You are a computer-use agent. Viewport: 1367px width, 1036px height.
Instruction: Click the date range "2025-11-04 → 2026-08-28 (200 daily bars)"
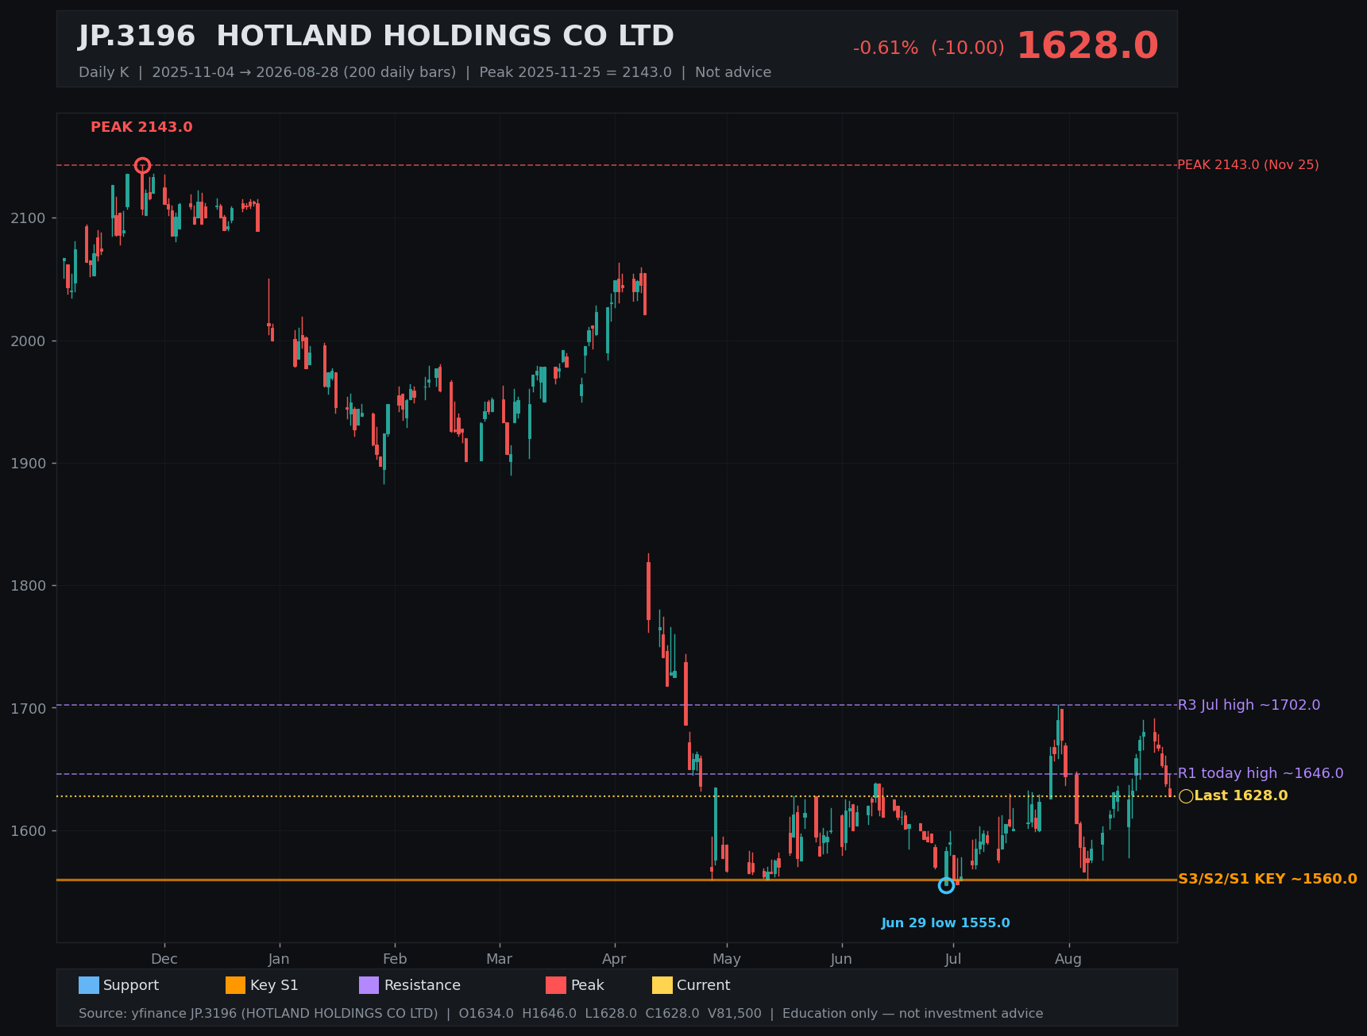click(304, 72)
